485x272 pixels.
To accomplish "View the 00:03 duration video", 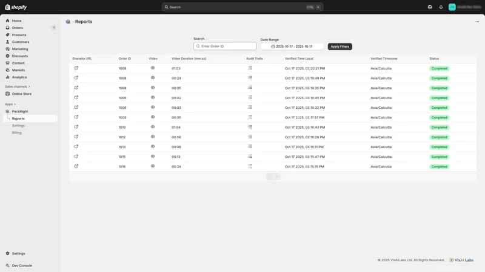I will 153,108.
